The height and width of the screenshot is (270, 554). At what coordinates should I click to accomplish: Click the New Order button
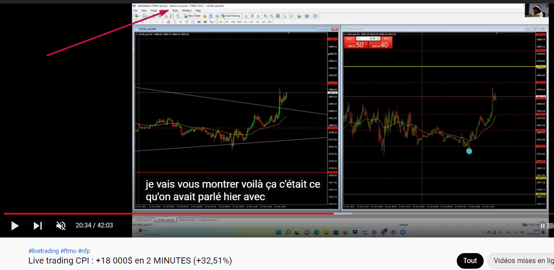[x=193, y=16]
